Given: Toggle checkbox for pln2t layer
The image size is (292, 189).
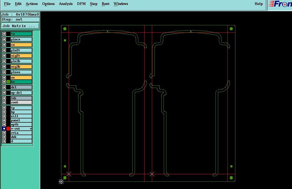Looking at the screenshot, I should (4, 50).
